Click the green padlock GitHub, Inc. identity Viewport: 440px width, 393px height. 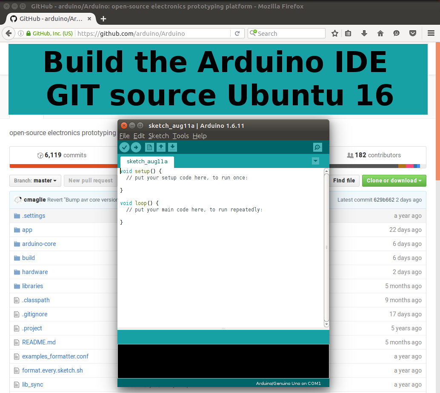49,33
